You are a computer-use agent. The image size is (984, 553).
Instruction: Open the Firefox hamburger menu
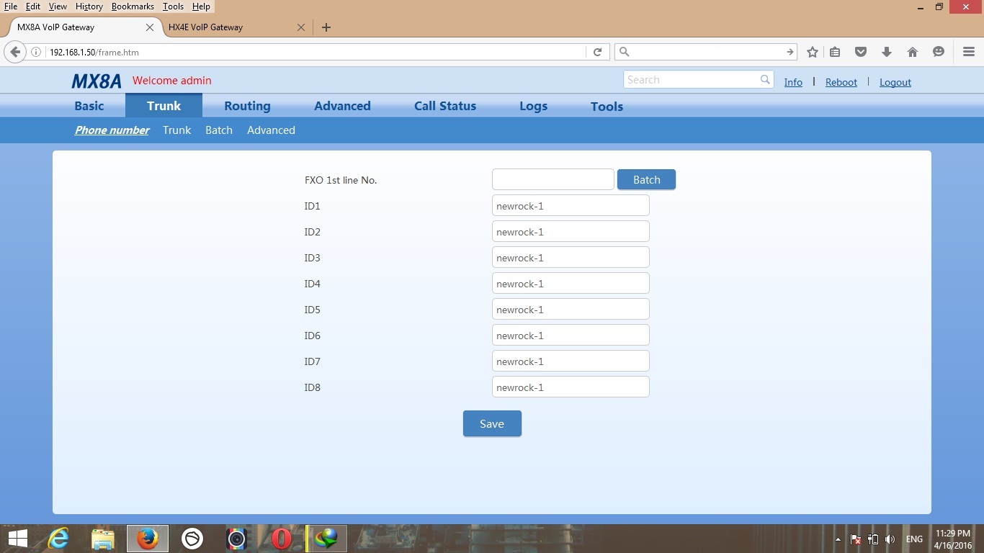(x=969, y=52)
